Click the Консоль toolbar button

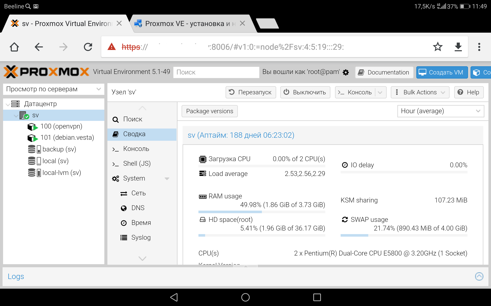click(x=355, y=92)
